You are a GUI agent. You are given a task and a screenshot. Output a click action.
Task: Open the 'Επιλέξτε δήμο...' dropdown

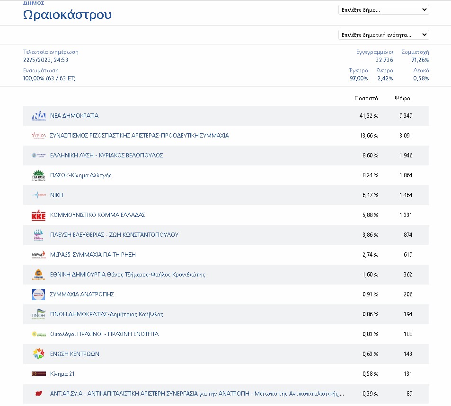[x=384, y=10]
